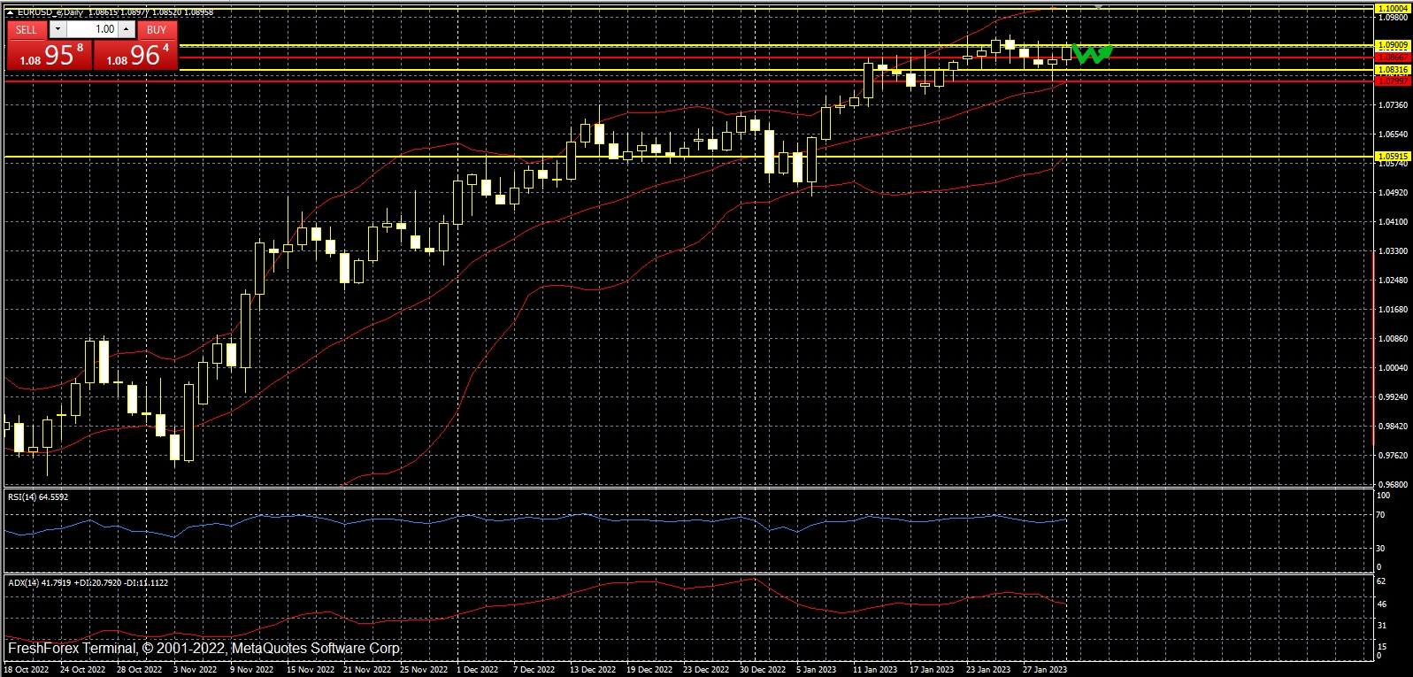Click the 1.09009 price level label
The height and width of the screenshot is (677, 1413).
click(x=1393, y=45)
